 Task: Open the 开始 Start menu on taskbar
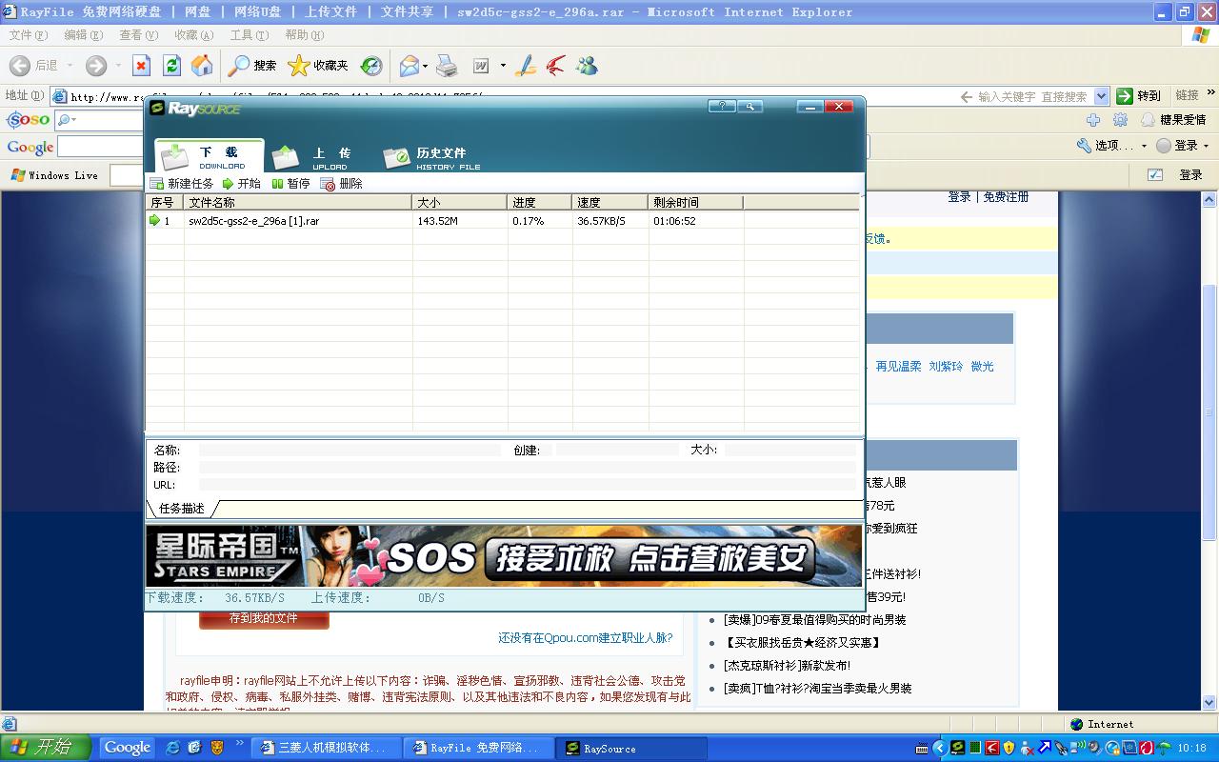click(x=45, y=748)
